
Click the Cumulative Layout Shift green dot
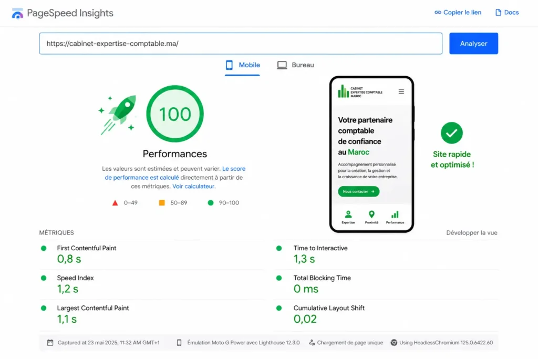[x=279, y=308]
